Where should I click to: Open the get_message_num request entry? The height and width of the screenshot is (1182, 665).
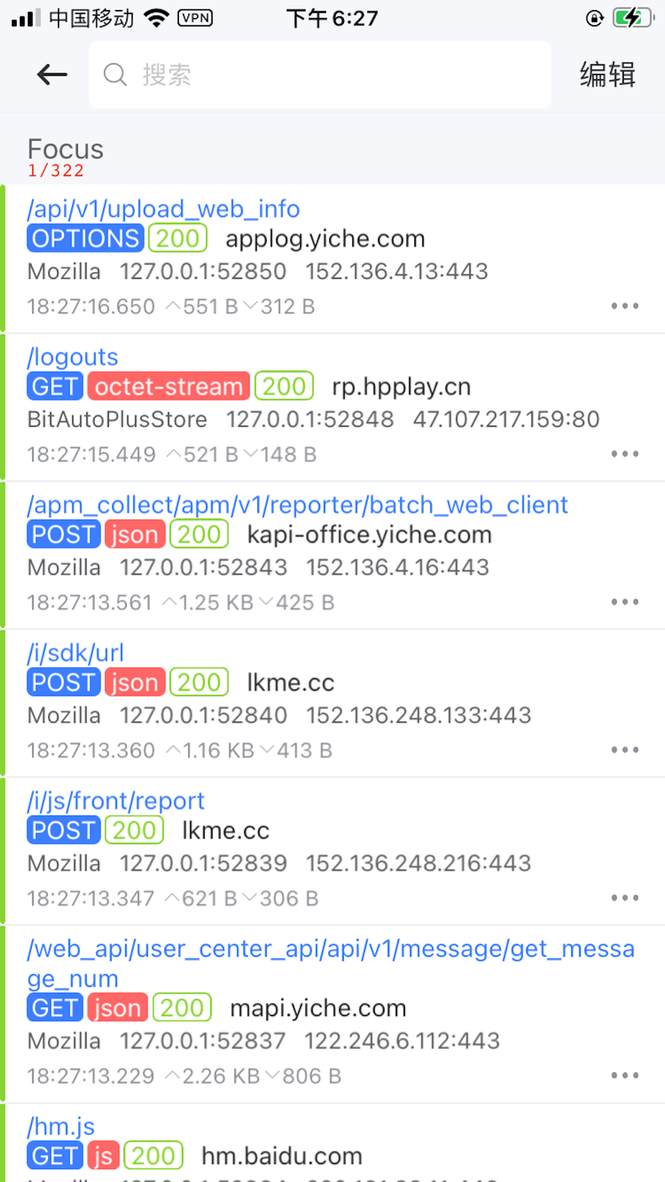[332, 1014]
